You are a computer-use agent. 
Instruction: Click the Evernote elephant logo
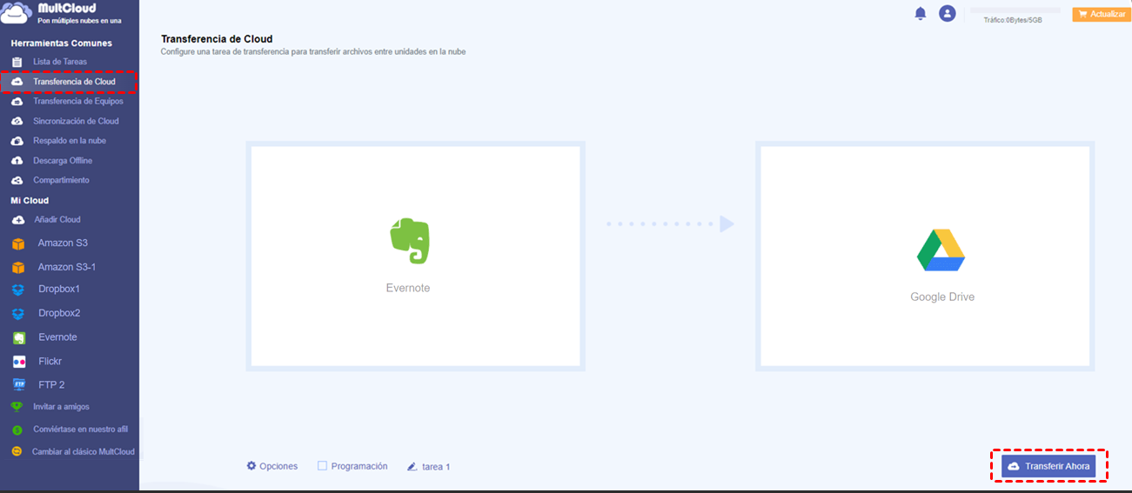(409, 241)
